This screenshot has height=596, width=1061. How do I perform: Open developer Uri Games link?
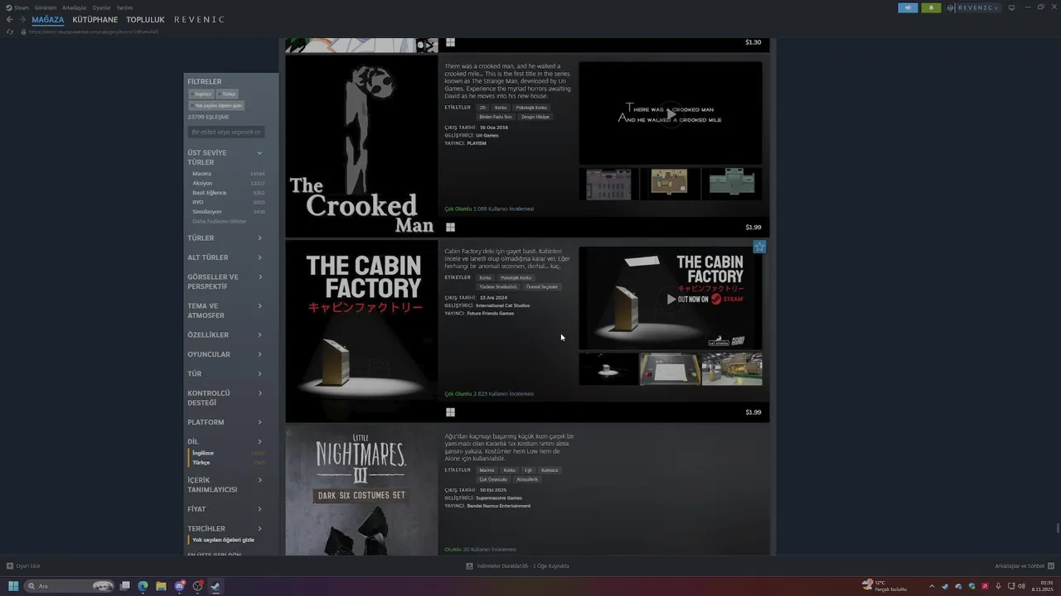(487, 135)
